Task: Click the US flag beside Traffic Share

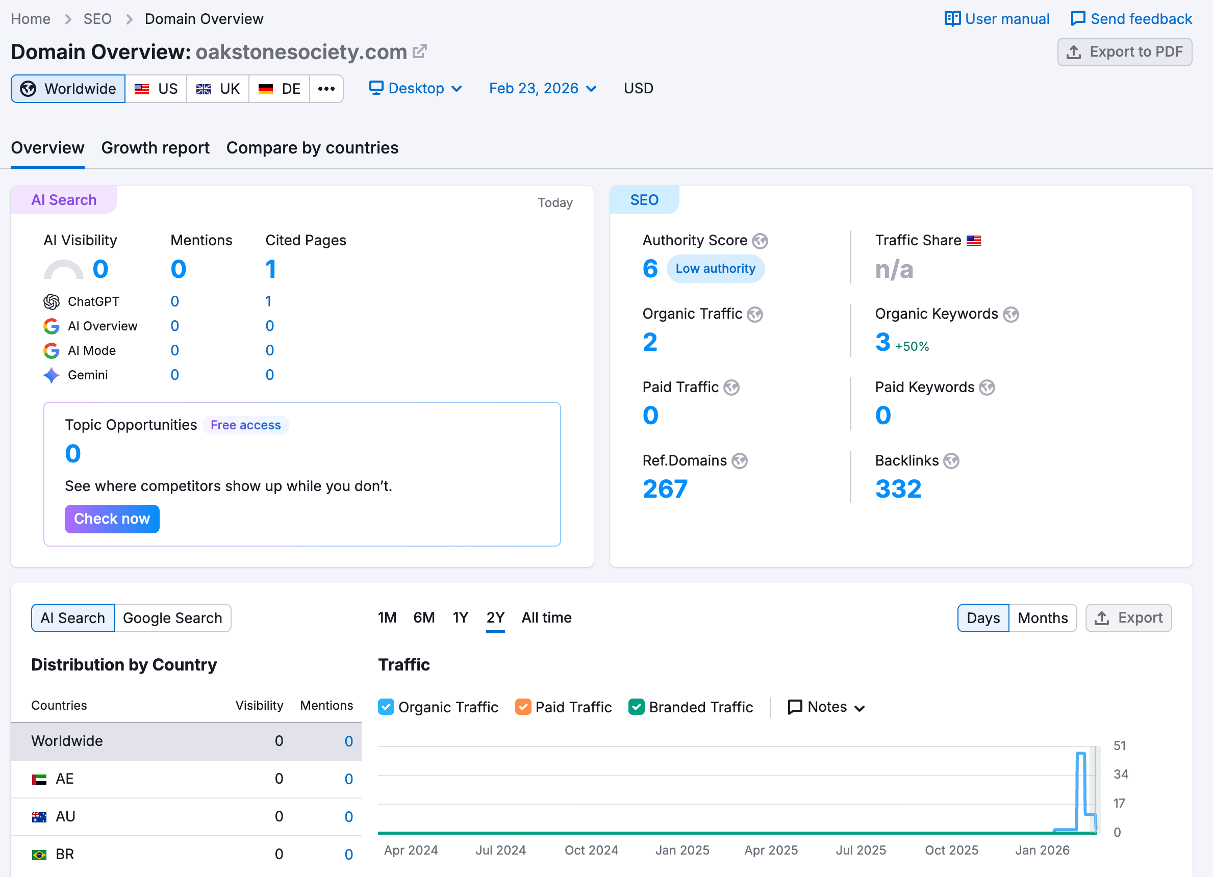Action: (x=974, y=241)
